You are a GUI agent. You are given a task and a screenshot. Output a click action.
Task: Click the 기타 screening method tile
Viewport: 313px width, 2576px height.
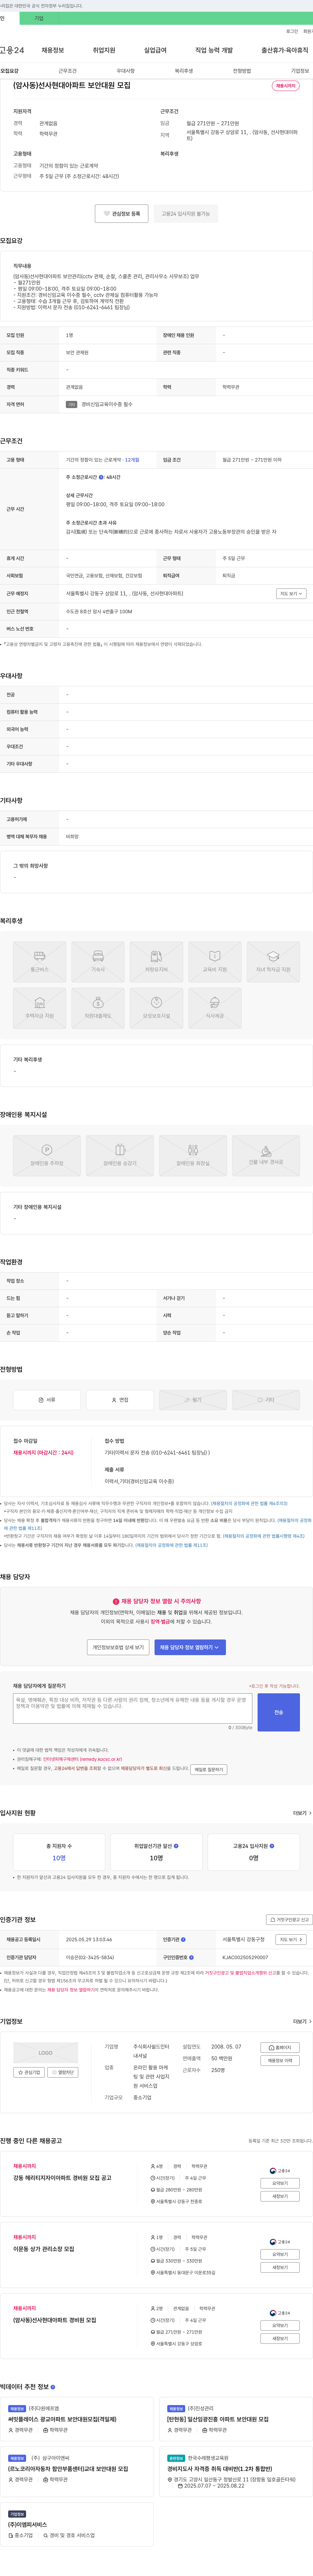[266, 1400]
